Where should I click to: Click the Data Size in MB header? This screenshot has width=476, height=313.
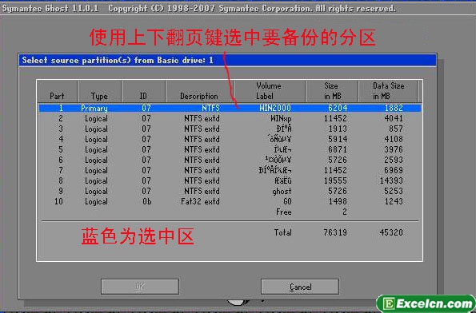(x=388, y=91)
